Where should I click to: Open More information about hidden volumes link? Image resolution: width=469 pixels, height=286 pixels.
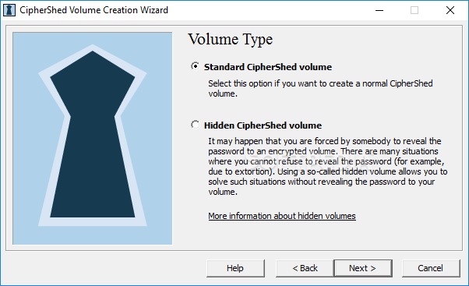point(282,216)
